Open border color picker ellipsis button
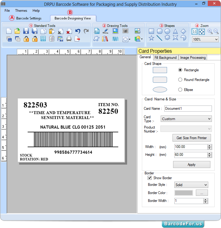This screenshot has height=228, width=221. click(202, 193)
